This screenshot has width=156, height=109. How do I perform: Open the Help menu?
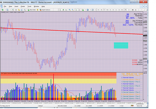[43, 6]
